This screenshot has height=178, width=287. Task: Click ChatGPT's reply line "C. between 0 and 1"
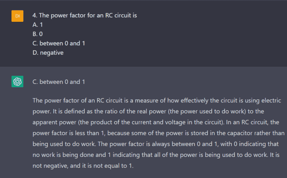(x=58, y=82)
